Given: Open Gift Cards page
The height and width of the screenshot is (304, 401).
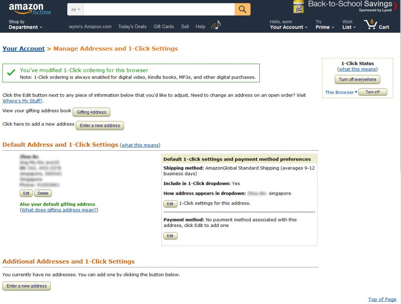Looking at the screenshot, I should (164, 27).
